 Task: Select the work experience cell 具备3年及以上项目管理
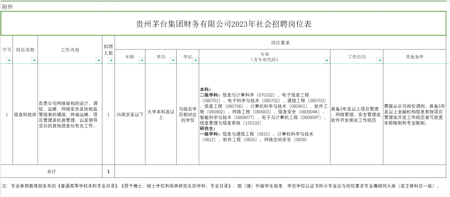(357, 115)
